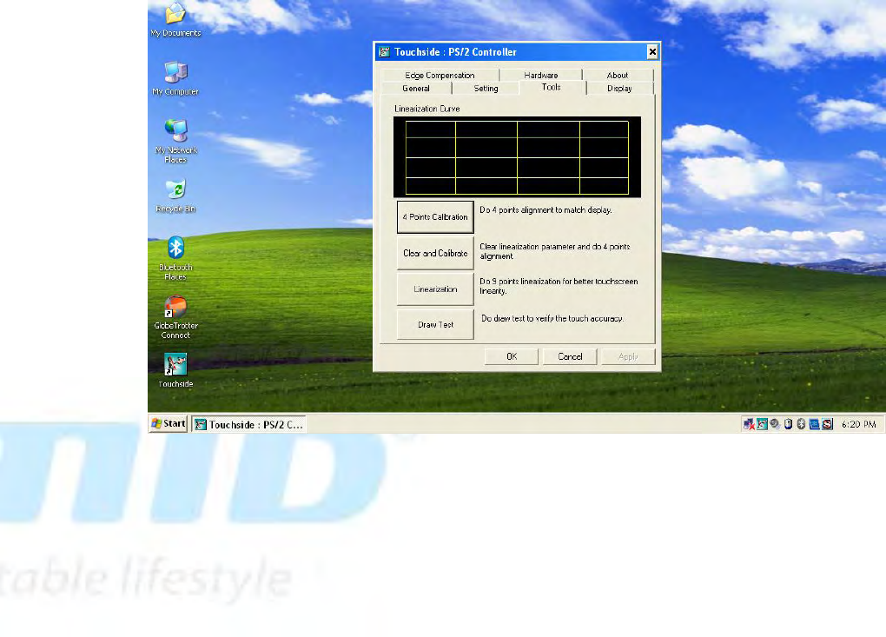
Task: Click the Touchside tray icon in system tray
Action: 763,424
